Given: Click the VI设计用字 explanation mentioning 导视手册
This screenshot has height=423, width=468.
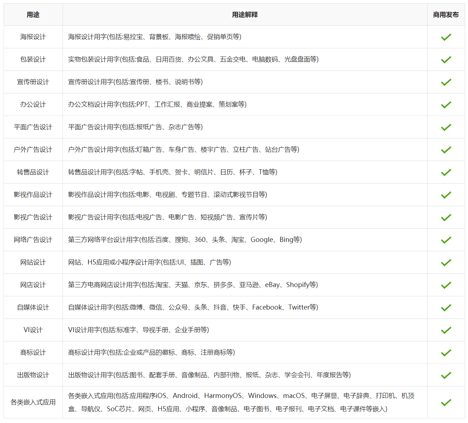Looking at the screenshot, I should (138, 330).
